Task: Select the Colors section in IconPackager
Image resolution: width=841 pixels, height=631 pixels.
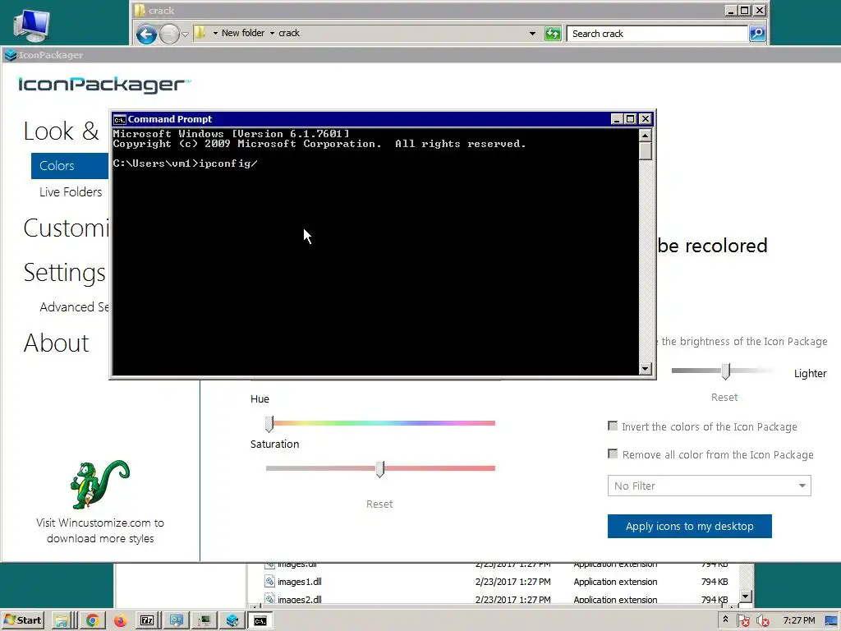Action: click(x=70, y=166)
